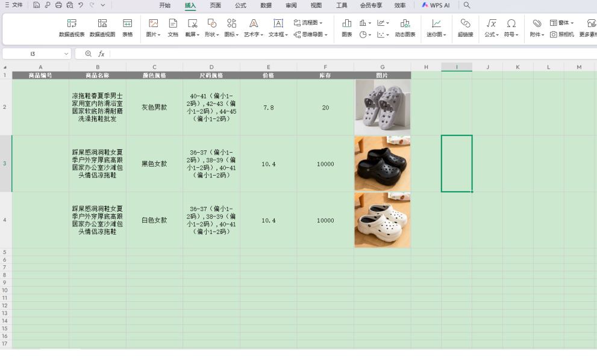Open the 符号 symbol dropdown
Image resolution: width=597 pixels, height=356 pixels.
pos(511,28)
